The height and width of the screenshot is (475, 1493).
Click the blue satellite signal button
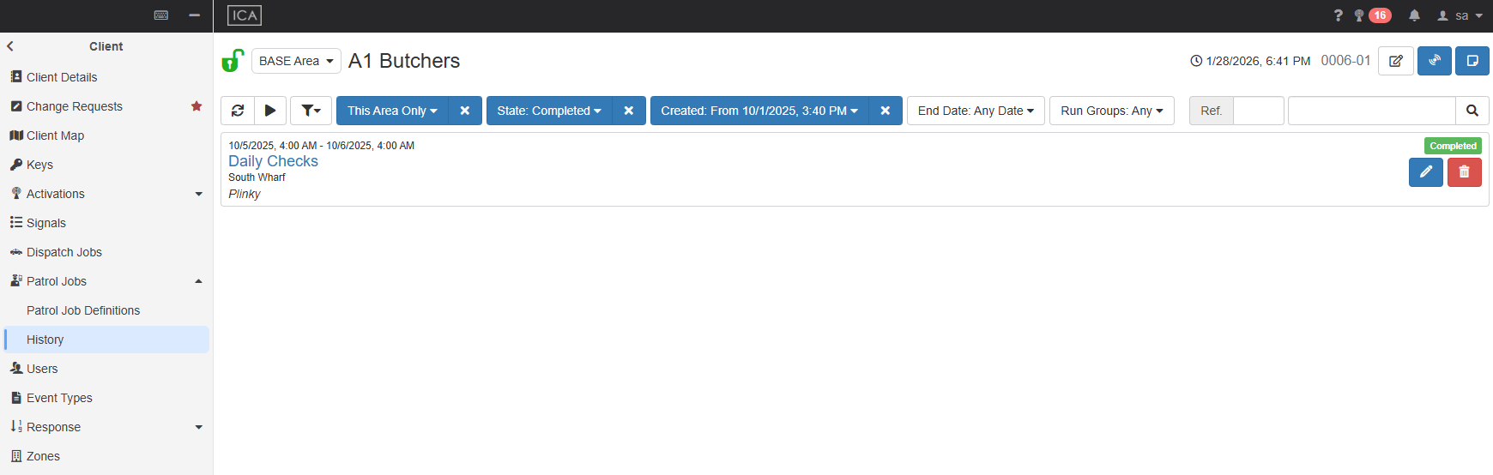[x=1435, y=61]
